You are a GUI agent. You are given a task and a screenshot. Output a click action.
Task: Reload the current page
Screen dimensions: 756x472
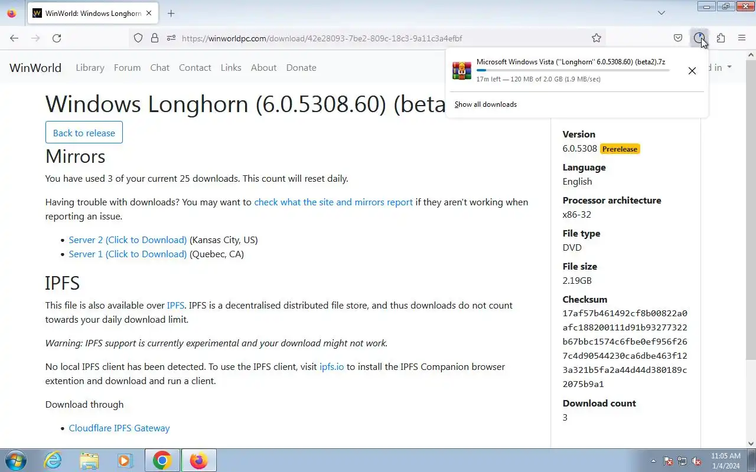pyautogui.click(x=57, y=38)
